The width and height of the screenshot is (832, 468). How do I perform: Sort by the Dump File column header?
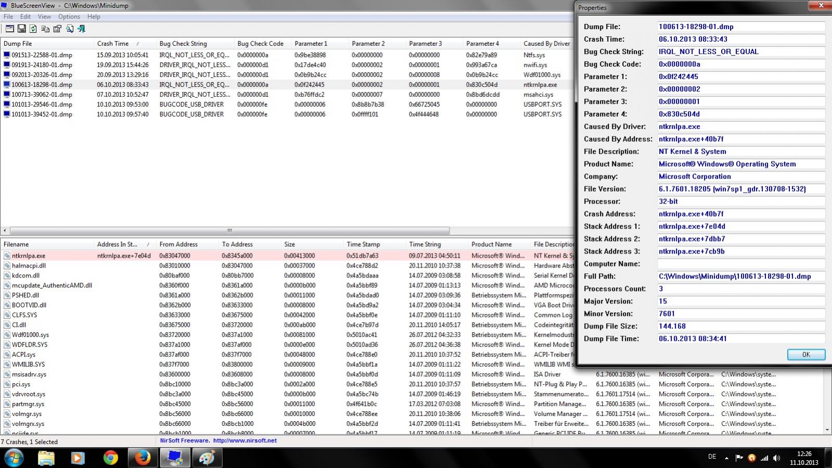pyautogui.click(x=47, y=44)
